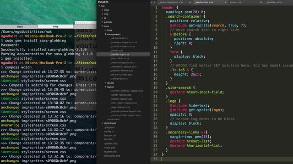Viewport: 293px width, 164px height.
Task: Open styleguide.php in sidebar
Action: click(112, 156)
